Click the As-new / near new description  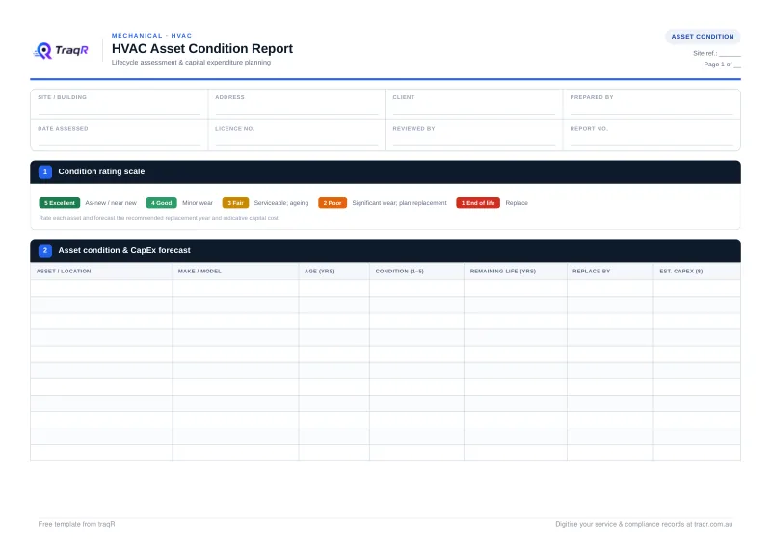[x=111, y=203]
